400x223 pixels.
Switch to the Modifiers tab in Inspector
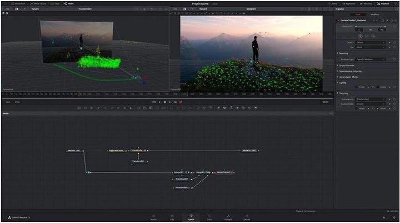pos(374,14)
